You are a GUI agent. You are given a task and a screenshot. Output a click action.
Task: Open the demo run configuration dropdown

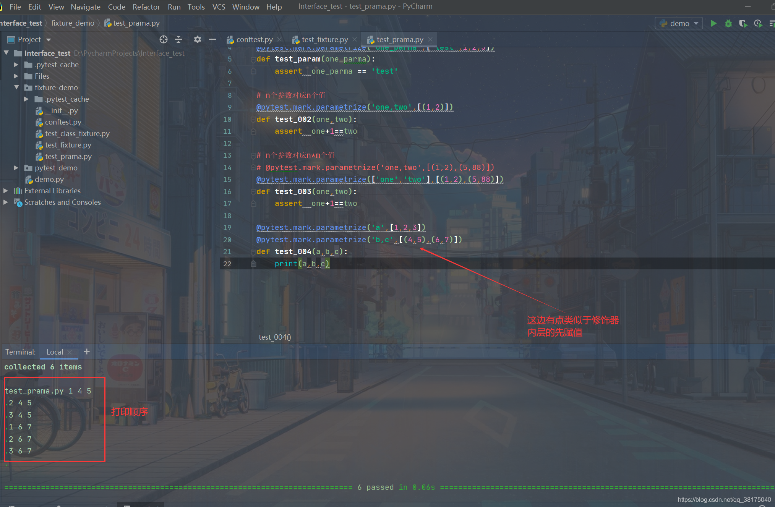point(679,23)
